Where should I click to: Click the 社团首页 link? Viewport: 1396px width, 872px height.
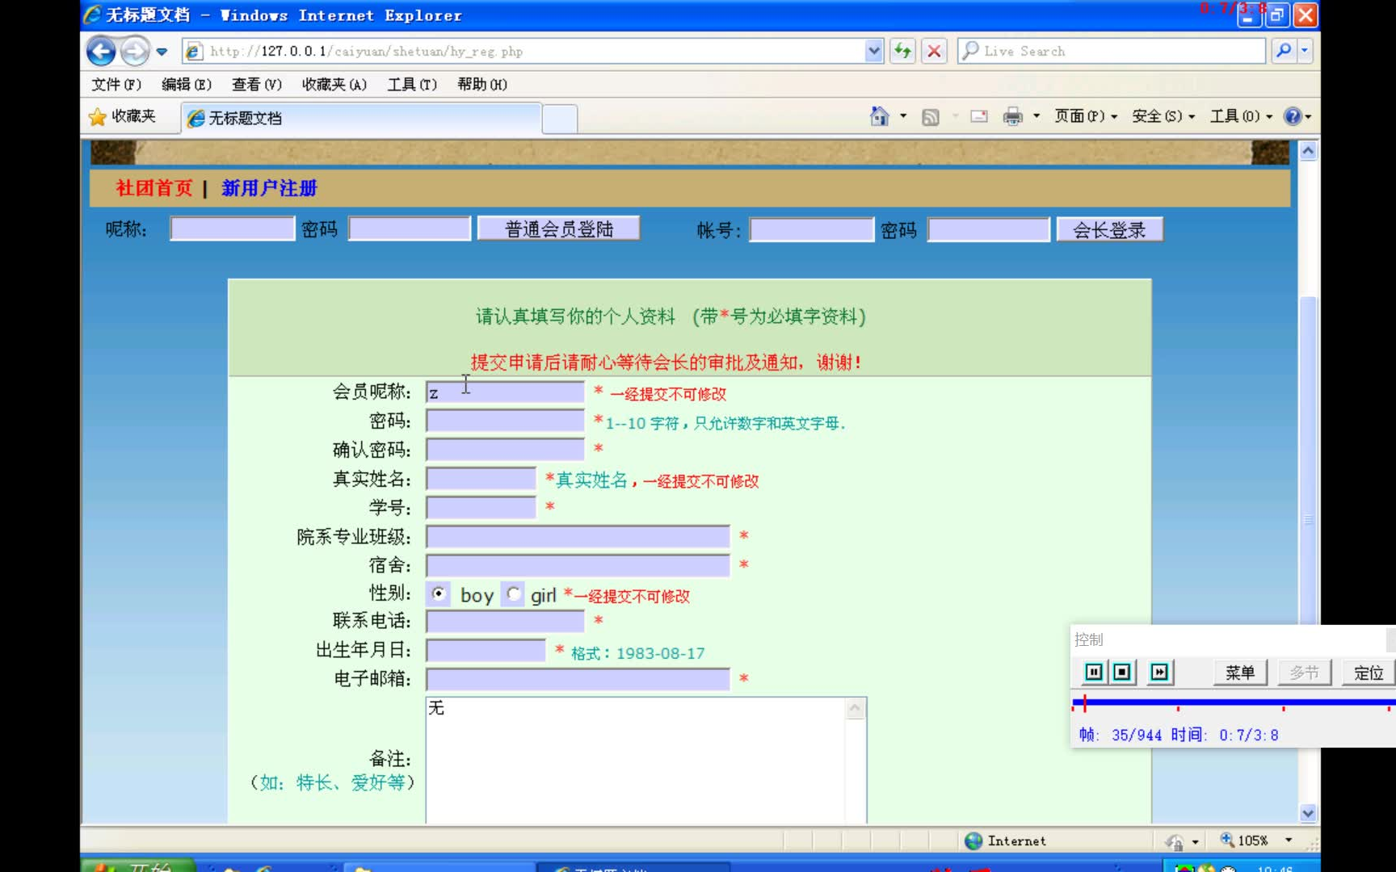[154, 188]
